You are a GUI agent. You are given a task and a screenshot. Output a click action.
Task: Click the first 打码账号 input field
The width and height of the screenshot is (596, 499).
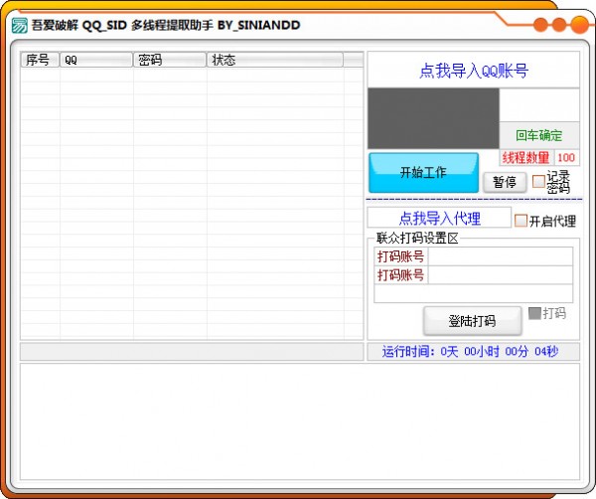(500, 256)
